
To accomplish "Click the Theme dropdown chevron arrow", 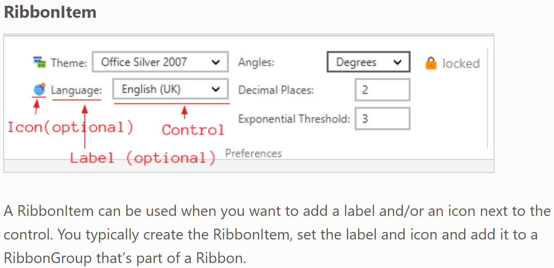I will (215, 63).
